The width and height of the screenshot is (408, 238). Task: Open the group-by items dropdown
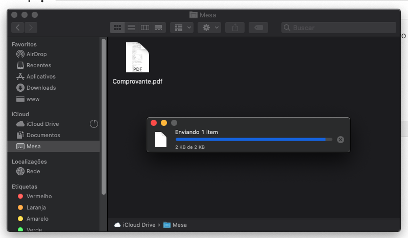(x=182, y=28)
